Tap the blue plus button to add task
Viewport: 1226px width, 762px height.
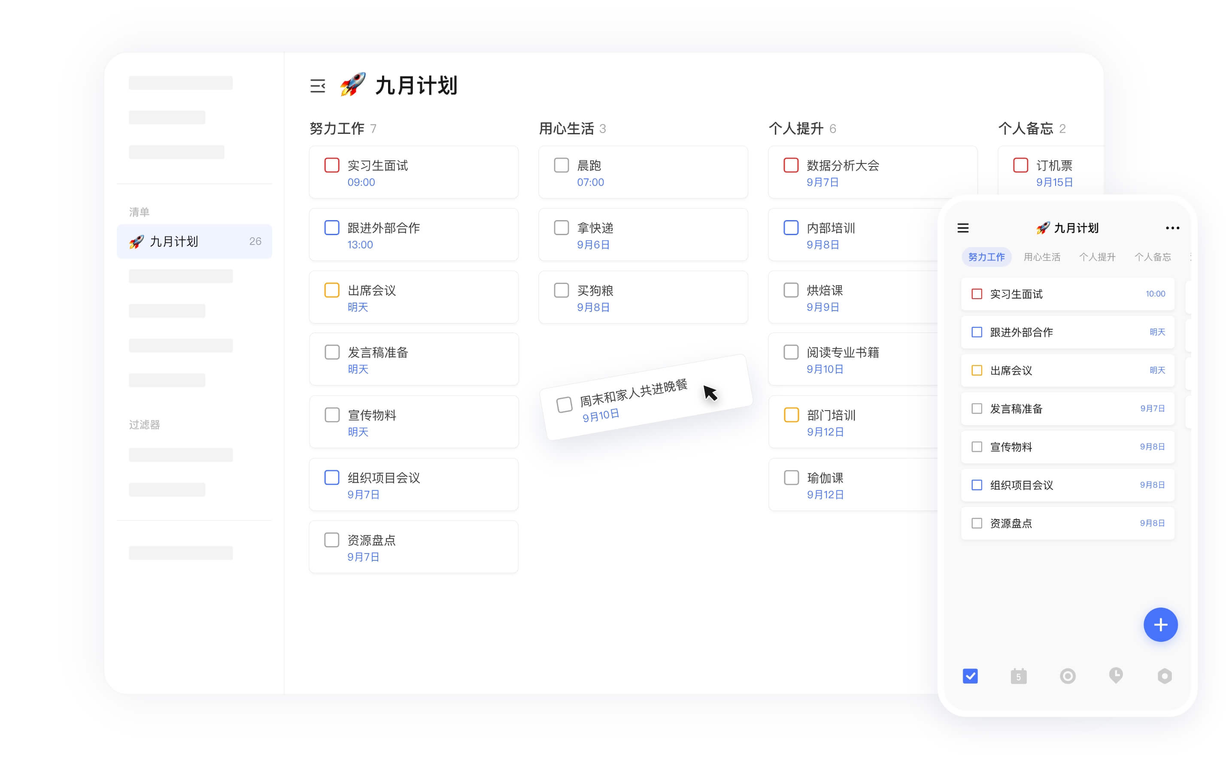click(1160, 624)
